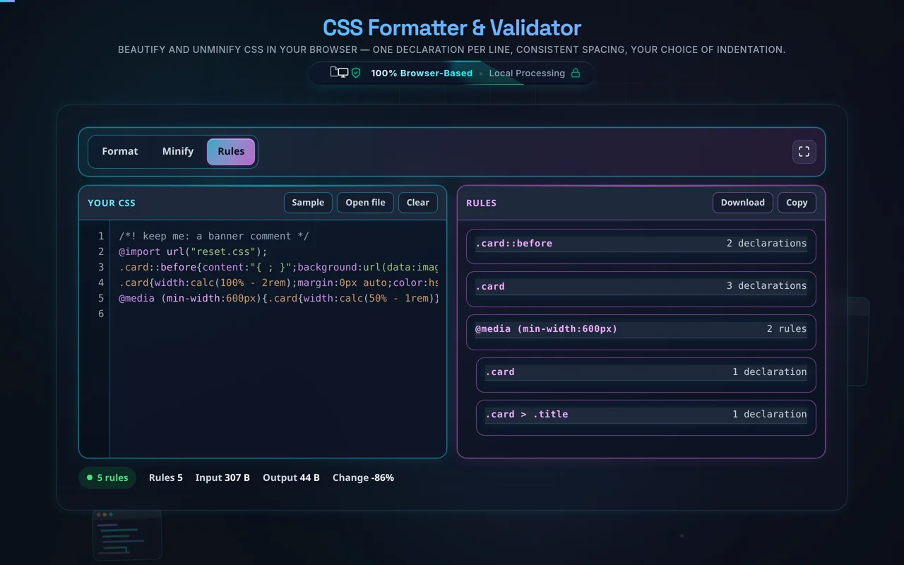Click the shield check icon in badge
The height and width of the screenshot is (565, 904).
[x=356, y=73]
